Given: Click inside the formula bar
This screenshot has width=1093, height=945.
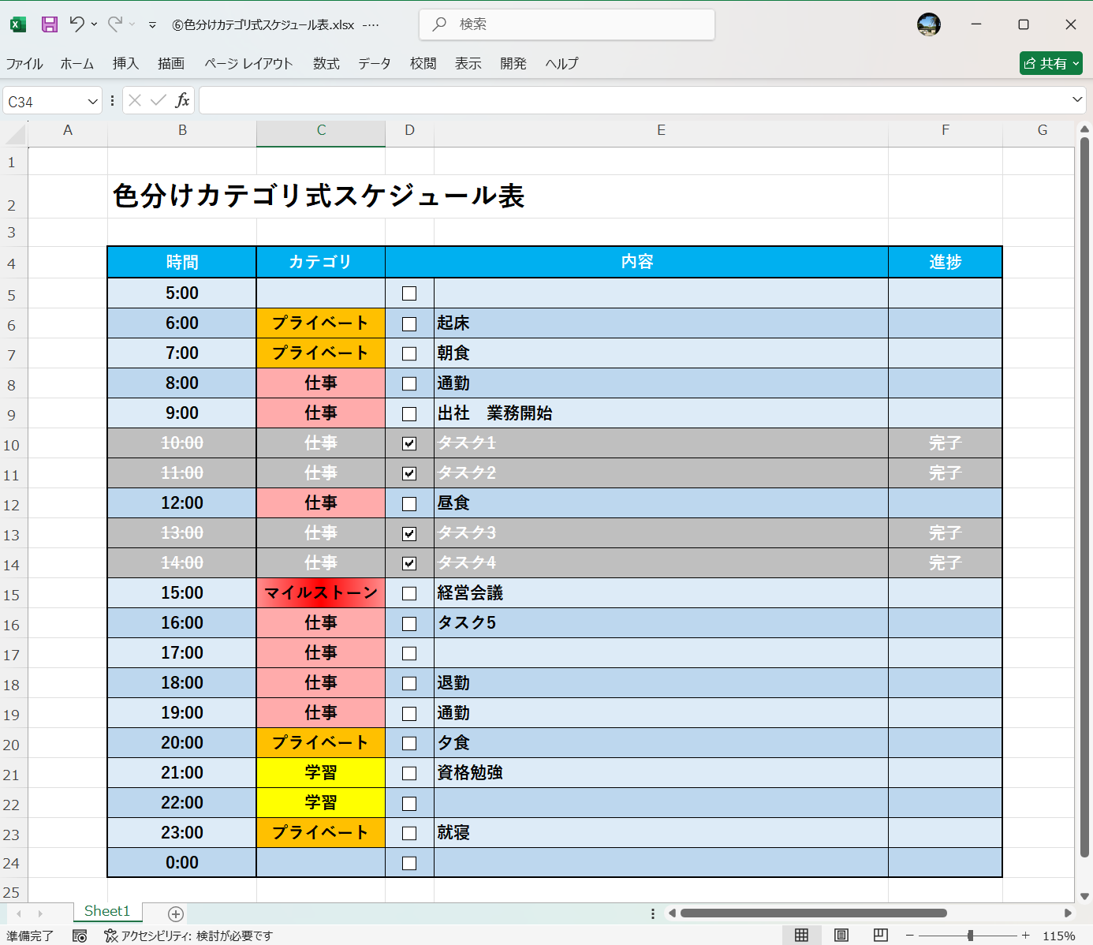Looking at the screenshot, I should [552, 100].
